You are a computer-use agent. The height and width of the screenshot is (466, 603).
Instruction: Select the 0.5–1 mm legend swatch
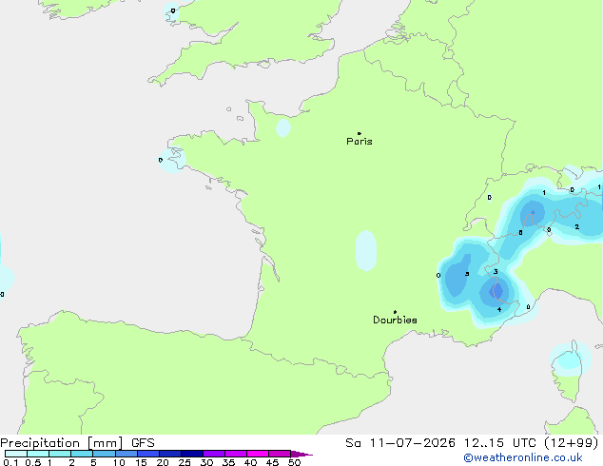38,454
